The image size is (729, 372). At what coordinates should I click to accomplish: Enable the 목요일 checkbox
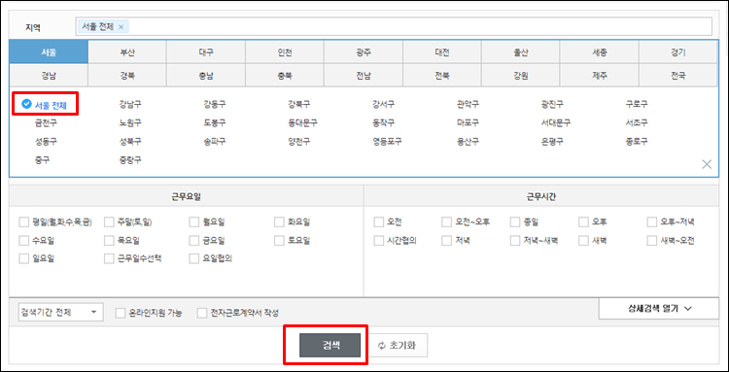point(109,241)
